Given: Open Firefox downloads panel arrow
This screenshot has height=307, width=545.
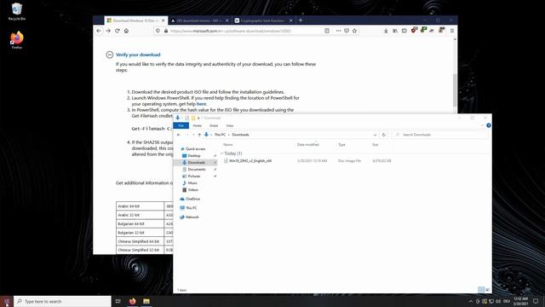Looking at the screenshot, I should pyautogui.click(x=386, y=31).
